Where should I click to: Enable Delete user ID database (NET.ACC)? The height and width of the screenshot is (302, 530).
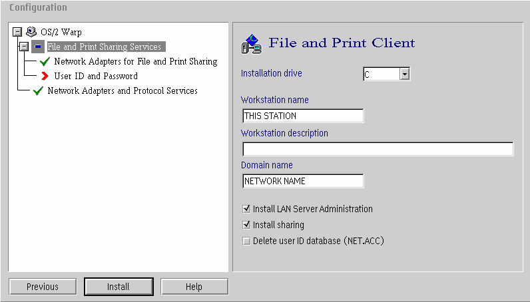246,241
